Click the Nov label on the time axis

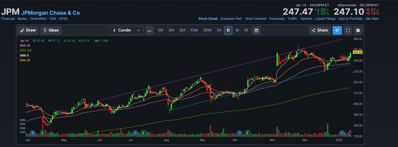[x=272, y=140]
